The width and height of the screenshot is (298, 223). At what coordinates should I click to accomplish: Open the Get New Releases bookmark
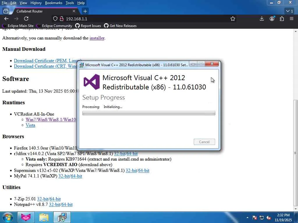pos(120,26)
